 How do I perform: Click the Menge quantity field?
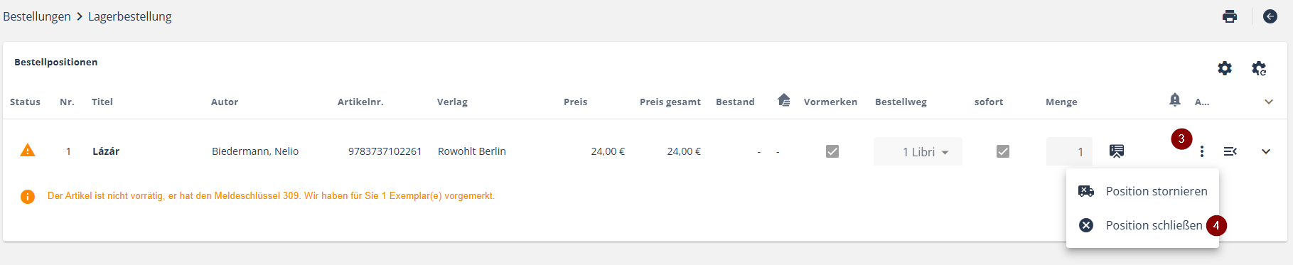[1069, 151]
